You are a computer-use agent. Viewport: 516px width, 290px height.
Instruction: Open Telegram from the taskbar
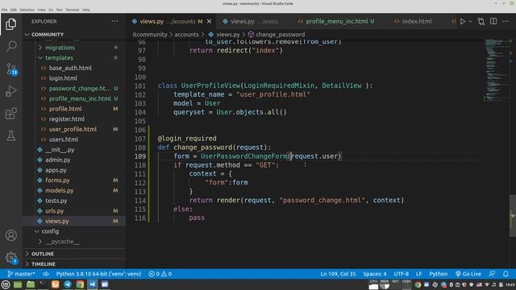[x=68, y=284]
